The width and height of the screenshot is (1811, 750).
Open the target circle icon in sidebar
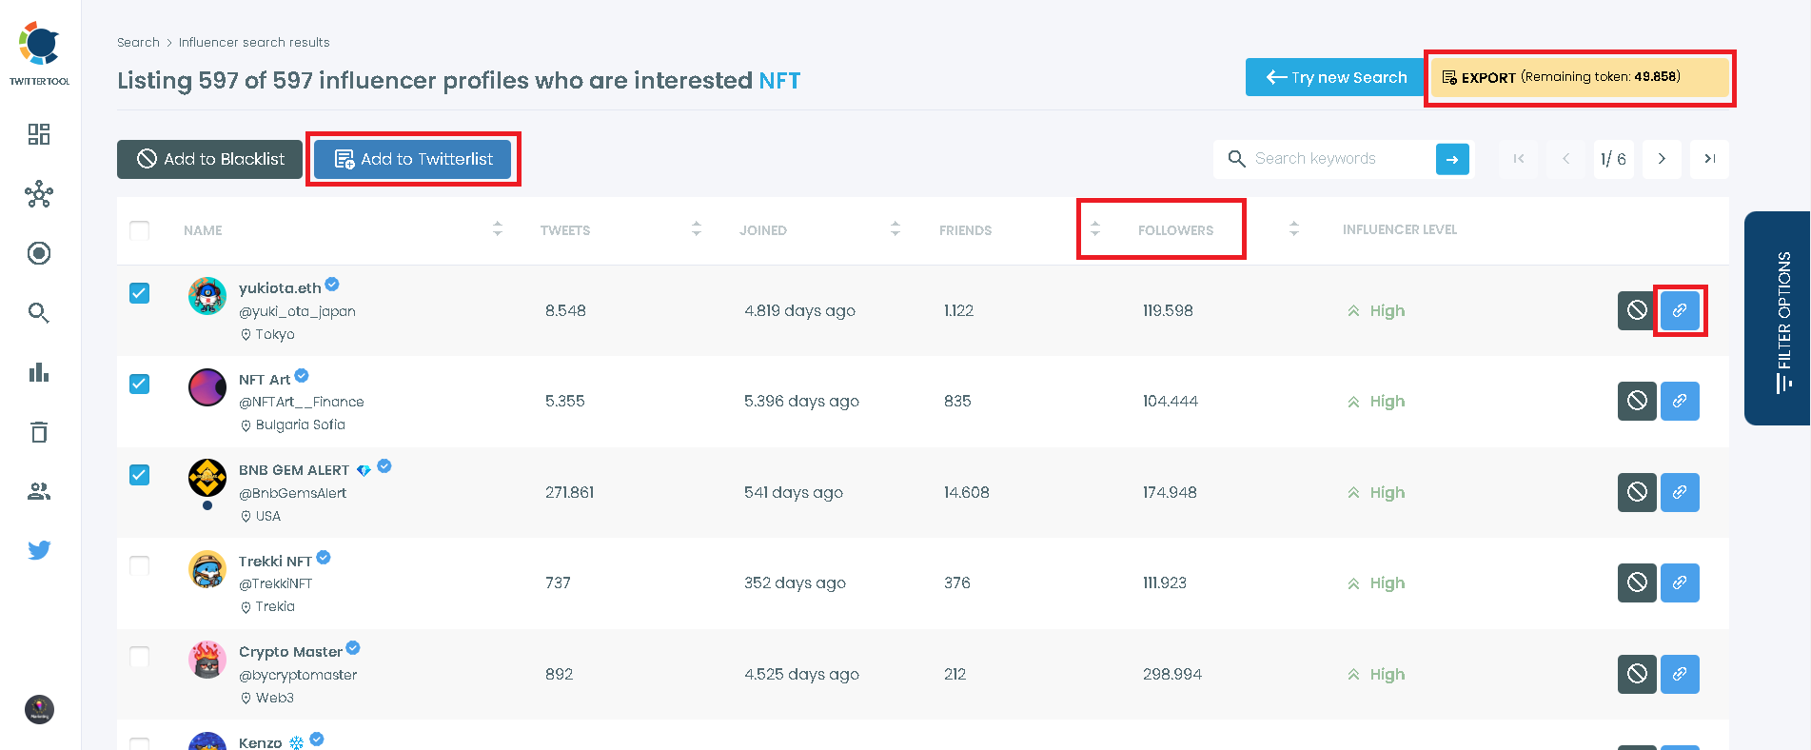[x=39, y=253]
